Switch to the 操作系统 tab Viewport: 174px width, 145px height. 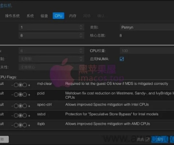pyautogui.click(x=12, y=16)
